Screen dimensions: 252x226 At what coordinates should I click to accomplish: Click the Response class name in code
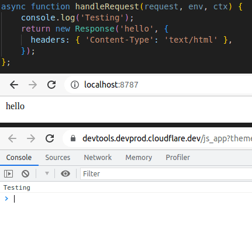pos(95,29)
